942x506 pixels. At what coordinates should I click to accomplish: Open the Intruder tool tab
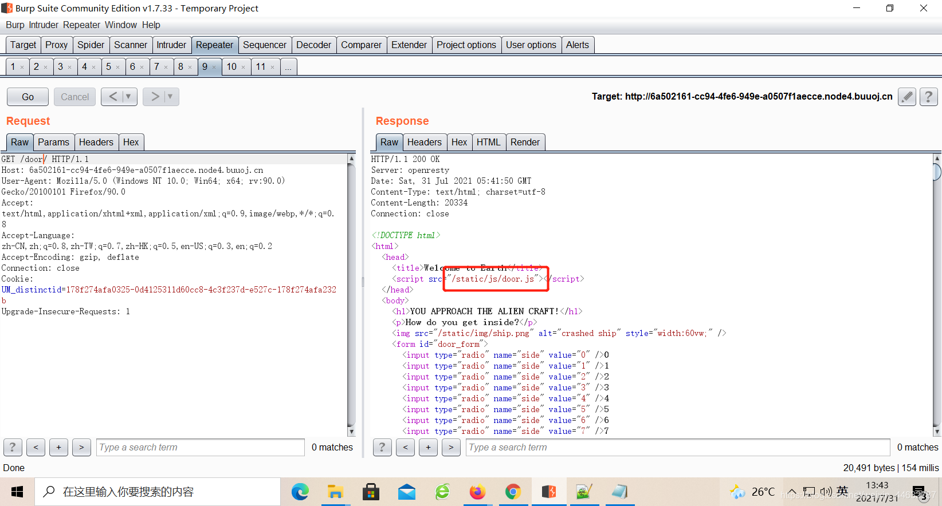pos(171,45)
